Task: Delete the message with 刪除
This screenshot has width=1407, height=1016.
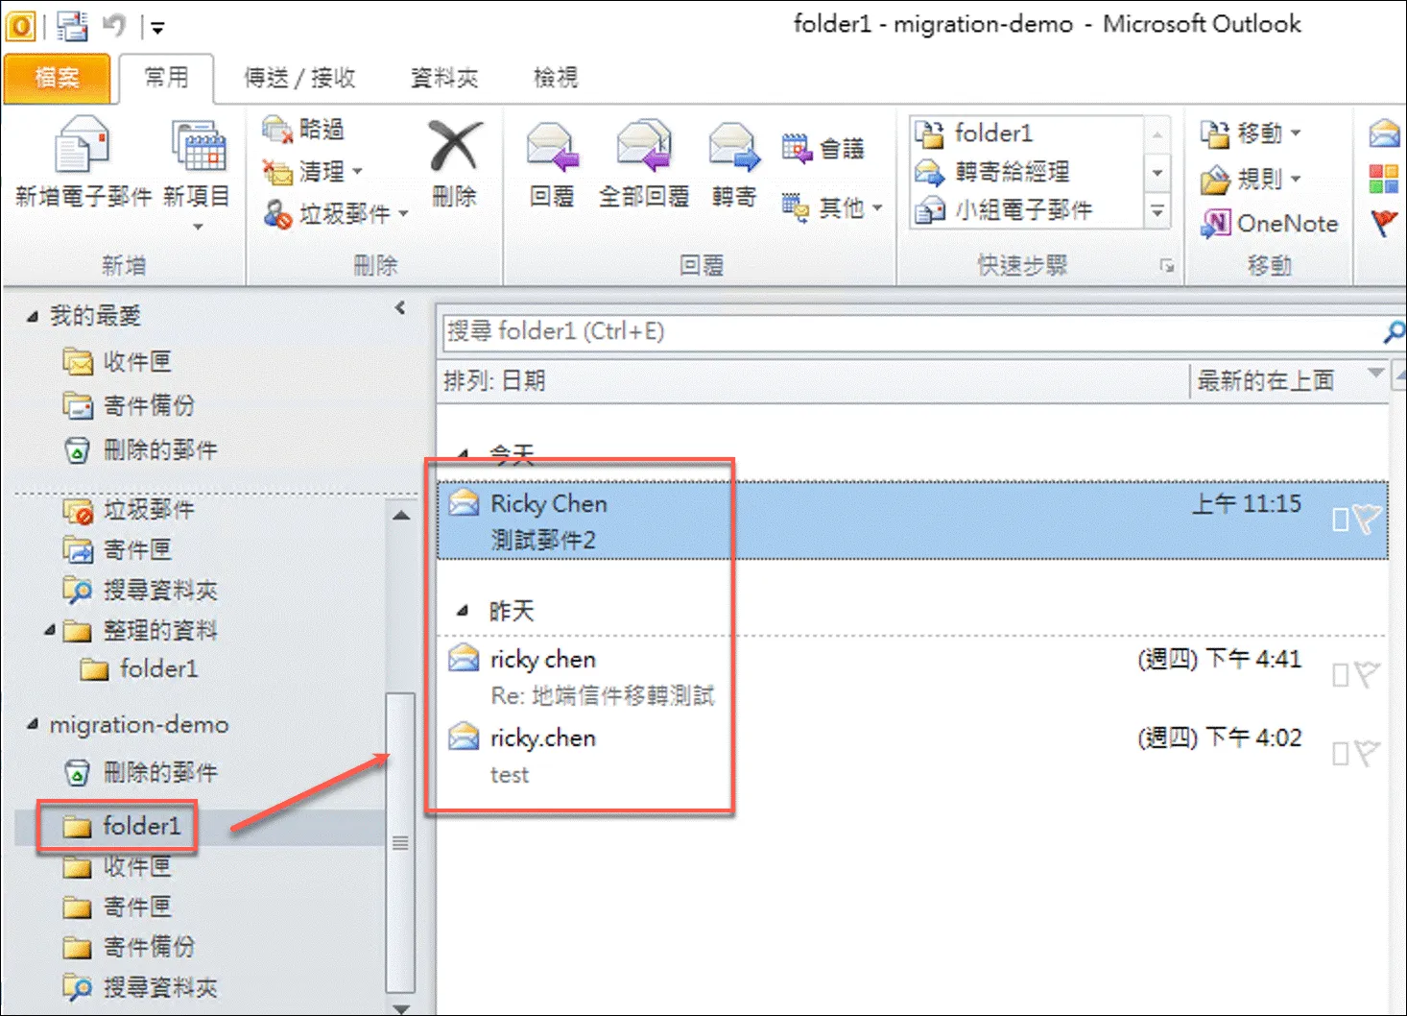Action: (454, 163)
